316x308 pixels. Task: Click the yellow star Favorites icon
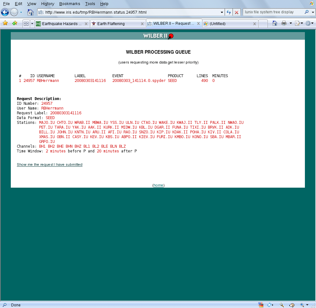tap(5, 23)
